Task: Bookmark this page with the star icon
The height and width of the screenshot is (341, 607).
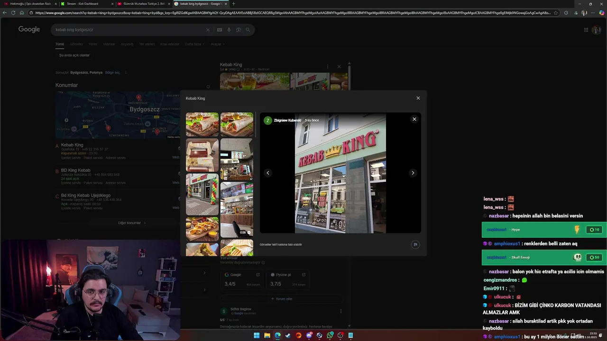Action: (556, 13)
